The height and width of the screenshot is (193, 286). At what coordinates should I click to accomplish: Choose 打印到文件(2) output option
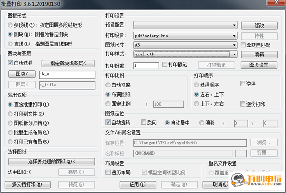10,114
